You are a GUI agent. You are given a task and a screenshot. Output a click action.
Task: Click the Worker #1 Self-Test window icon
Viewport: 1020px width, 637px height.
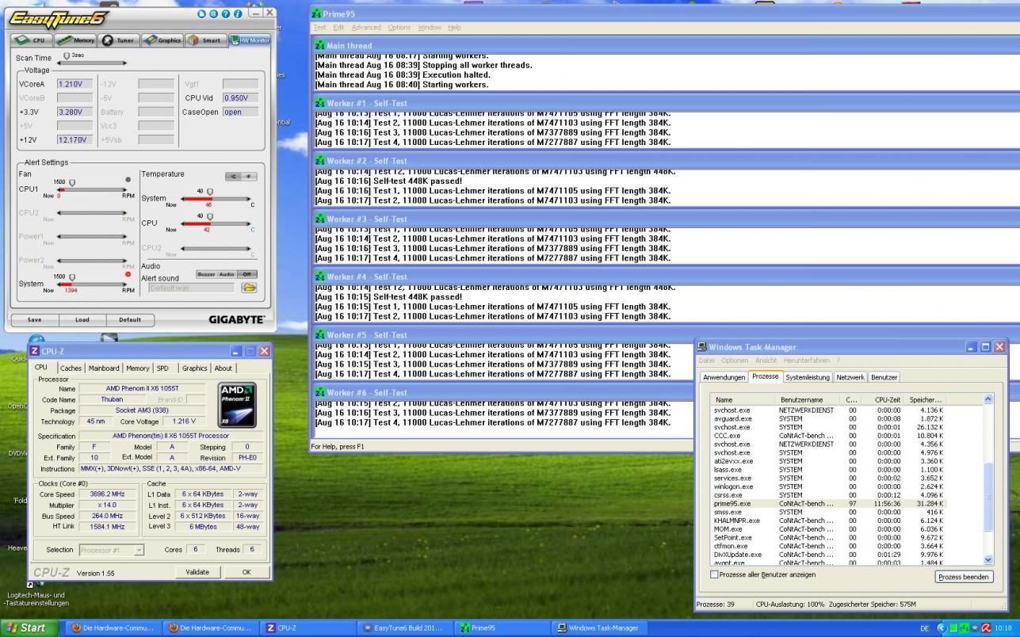coord(319,104)
